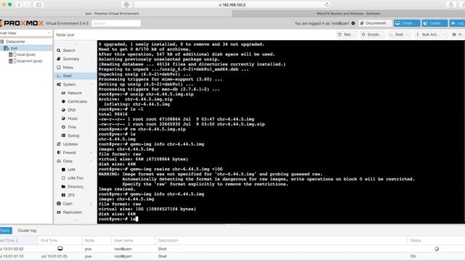Sort by Description column header

click(281, 240)
